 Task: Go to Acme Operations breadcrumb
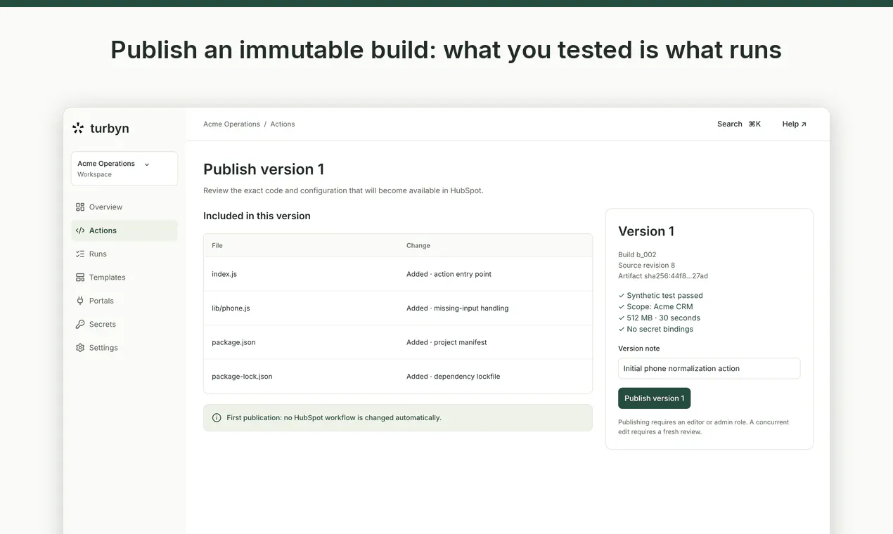click(x=231, y=124)
